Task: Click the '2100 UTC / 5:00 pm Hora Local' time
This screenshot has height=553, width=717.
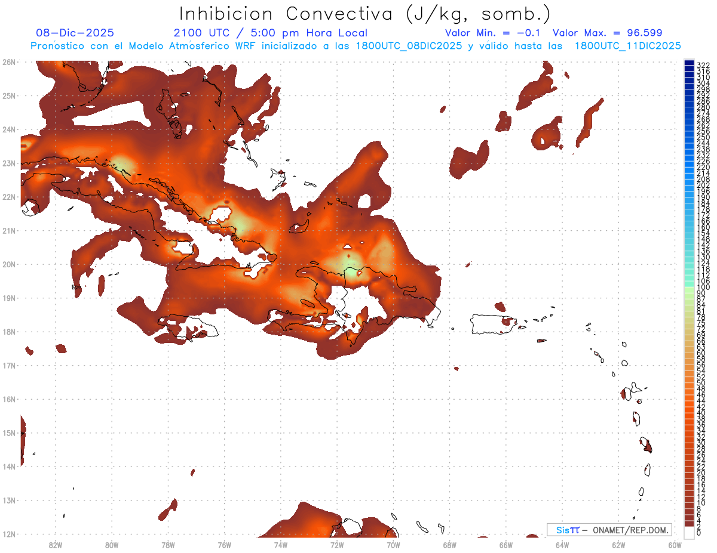Action: coord(270,33)
